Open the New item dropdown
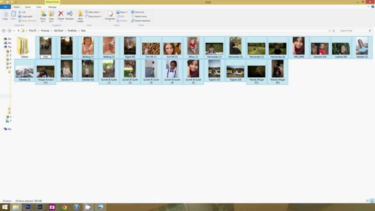Viewport: 375px width, 211px height. (x=93, y=12)
